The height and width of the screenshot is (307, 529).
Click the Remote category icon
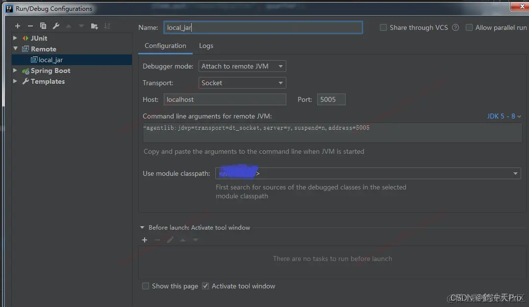pos(25,49)
